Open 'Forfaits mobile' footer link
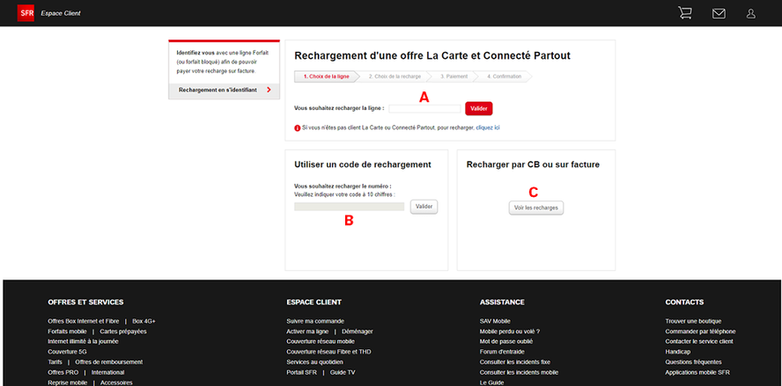The image size is (782, 386). click(67, 331)
